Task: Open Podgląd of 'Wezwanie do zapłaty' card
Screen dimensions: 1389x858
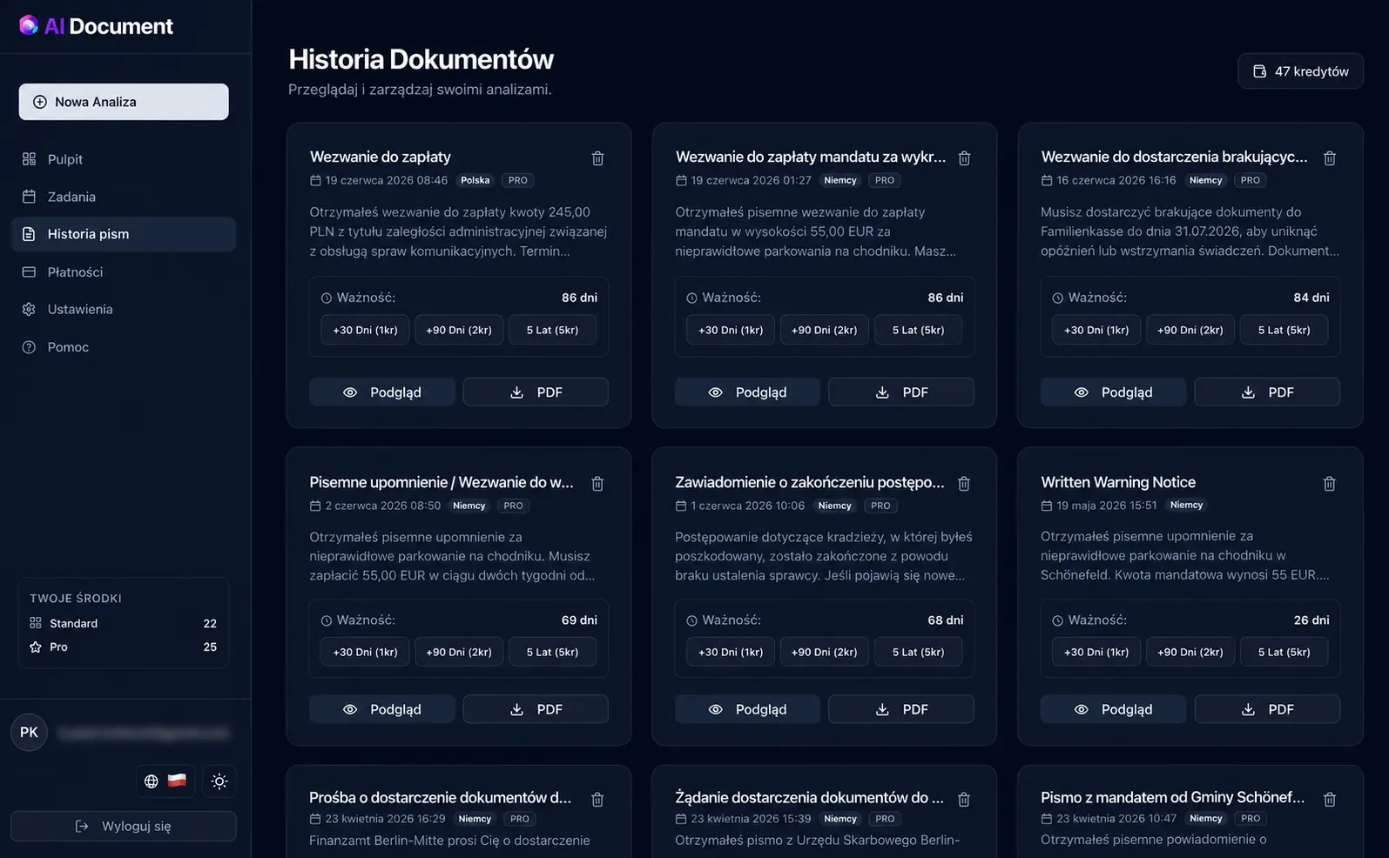Action: click(x=381, y=392)
